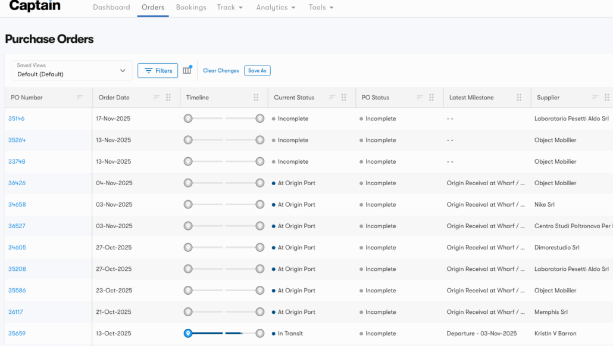Open the Track menu dropdown

point(230,7)
